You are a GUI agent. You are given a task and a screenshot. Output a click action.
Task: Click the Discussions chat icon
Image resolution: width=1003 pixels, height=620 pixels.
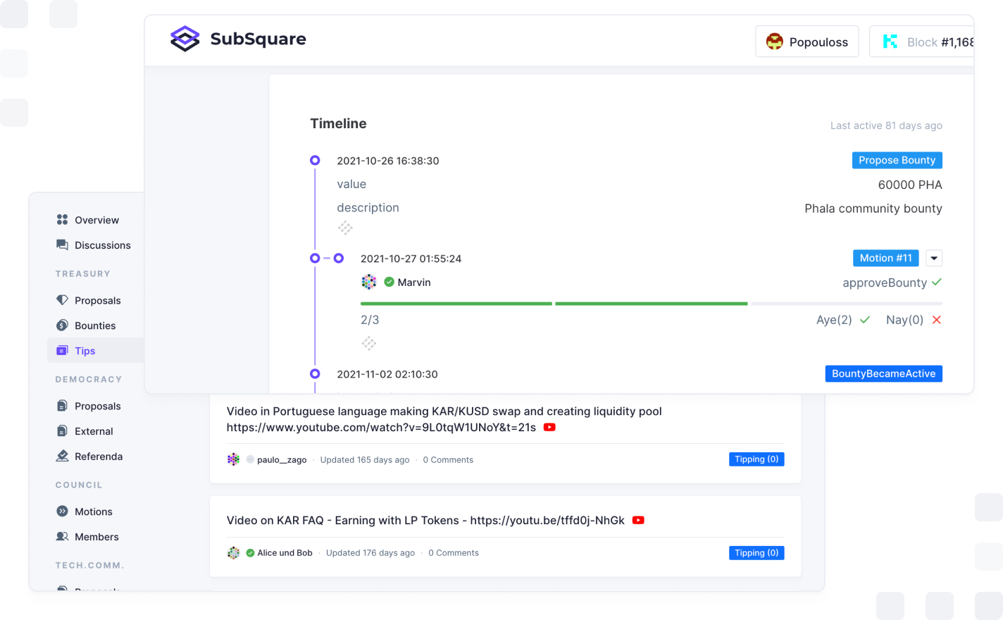62,245
